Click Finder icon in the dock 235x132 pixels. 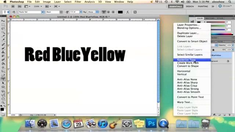coord(30,124)
